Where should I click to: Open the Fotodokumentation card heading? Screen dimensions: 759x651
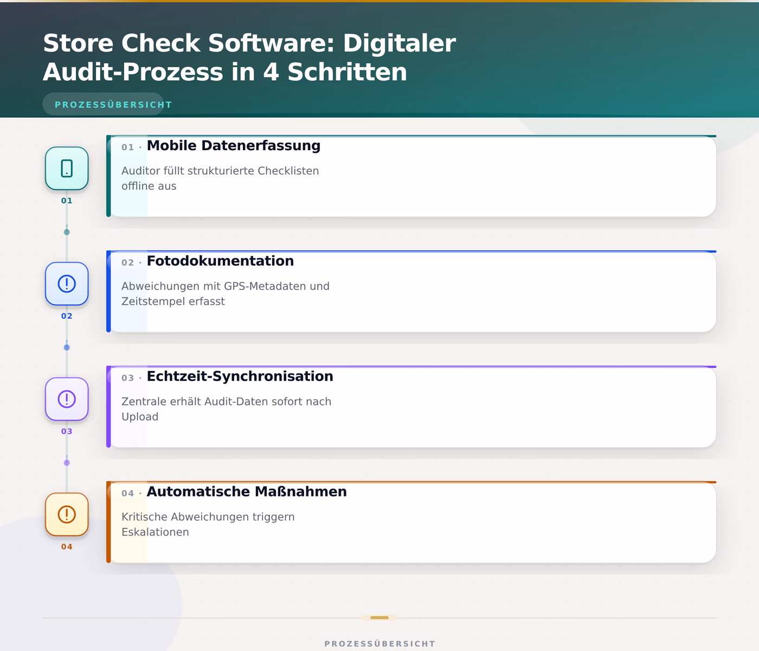click(220, 261)
